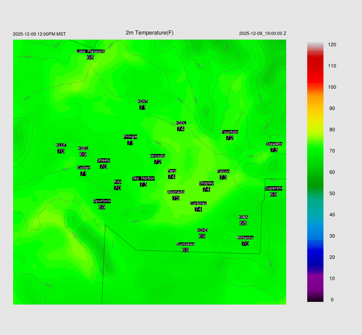This screenshot has height=335, width=362.
Task: Click the red band near 110 on colorbar
Action: click(x=315, y=66)
